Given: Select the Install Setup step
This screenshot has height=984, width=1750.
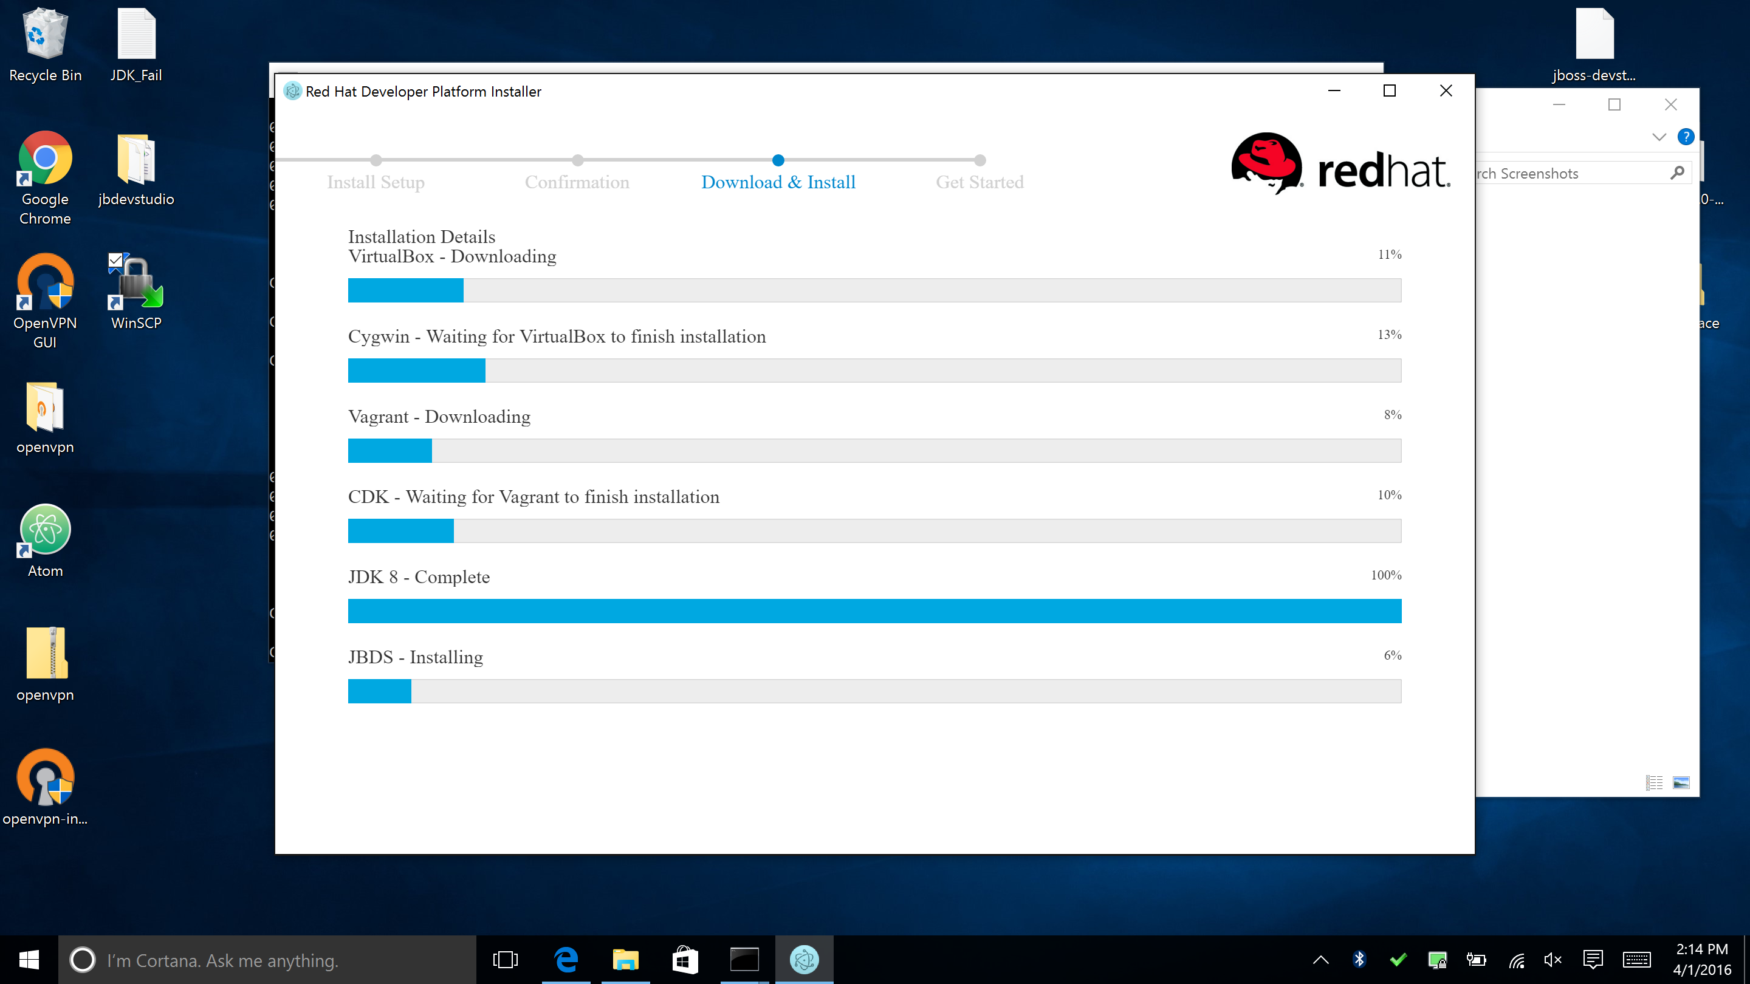Looking at the screenshot, I should click(376, 182).
